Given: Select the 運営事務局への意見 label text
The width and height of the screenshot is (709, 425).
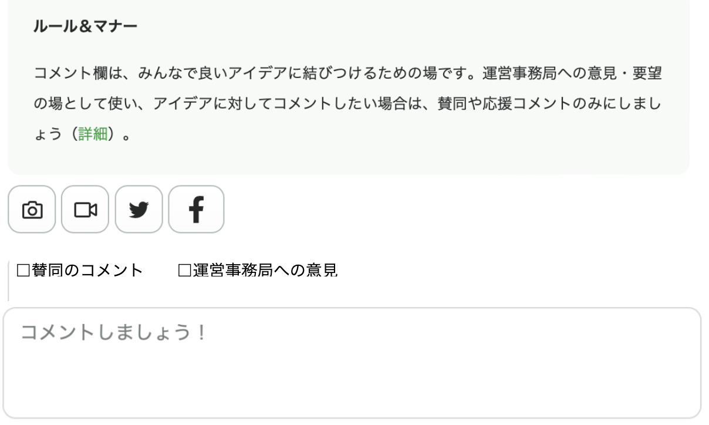Looking at the screenshot, I should click(265, 271).
